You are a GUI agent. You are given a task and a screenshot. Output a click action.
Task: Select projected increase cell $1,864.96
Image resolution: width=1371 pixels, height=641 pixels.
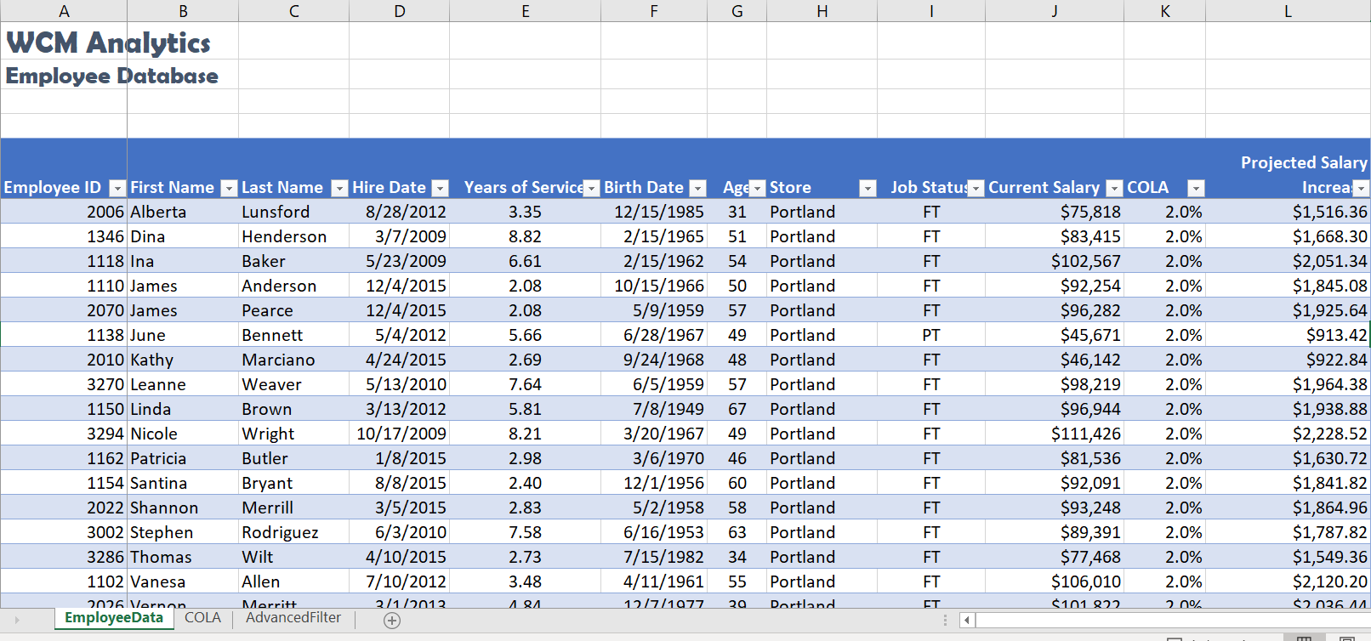pos(1288,508)
